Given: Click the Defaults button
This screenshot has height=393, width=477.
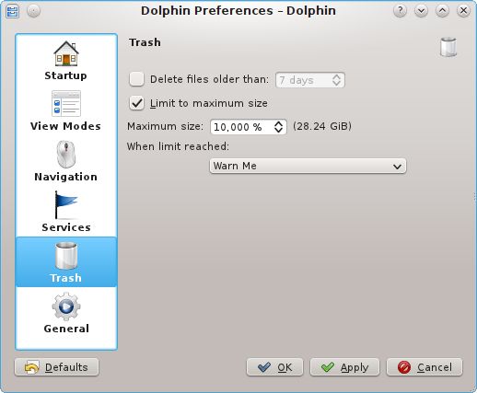Looking at the screenshot, I should 56,367.
